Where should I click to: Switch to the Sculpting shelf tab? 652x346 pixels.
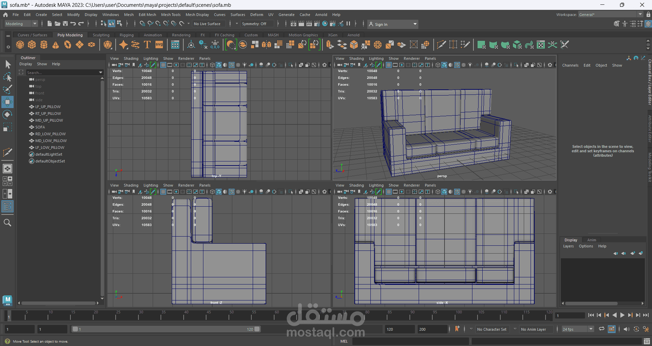pyautogui.click(x=101, y=35)
